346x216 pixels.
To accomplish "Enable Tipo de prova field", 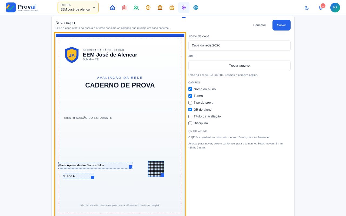I will point(190,103).
